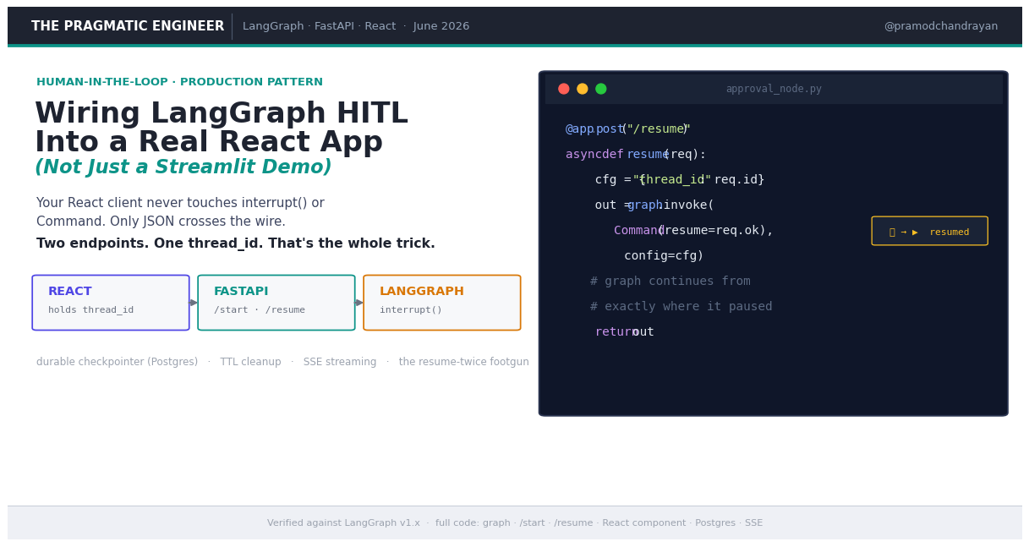
Task: Select the FASTAPI box
Action: [276, 303]
